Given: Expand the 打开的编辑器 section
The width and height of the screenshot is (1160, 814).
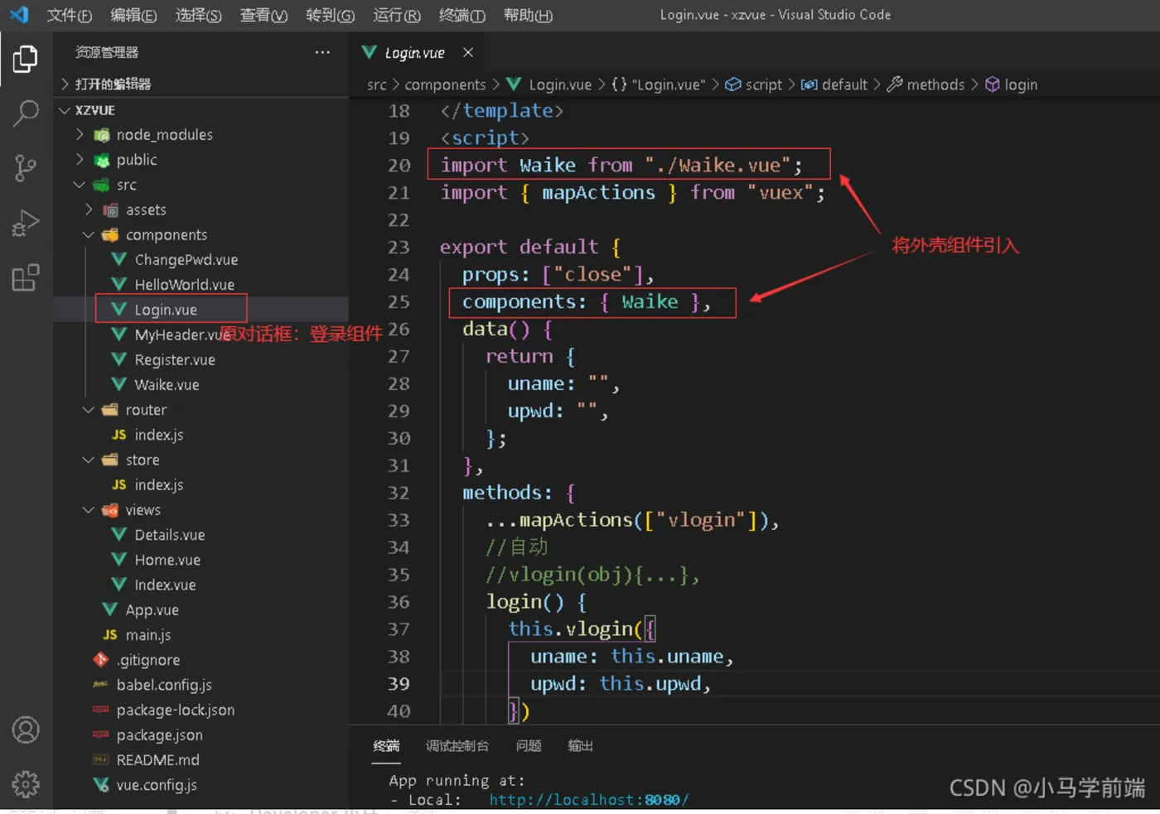Looking at the screenshot, I should [65, 84].
